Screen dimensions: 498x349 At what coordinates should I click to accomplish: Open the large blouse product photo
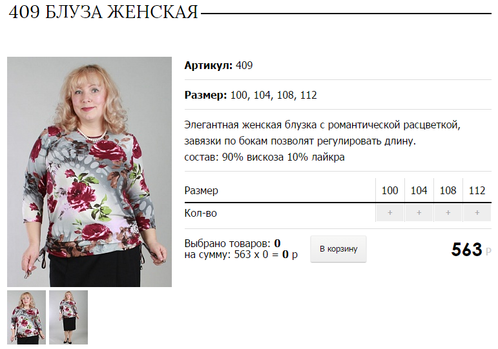(89, 172)
